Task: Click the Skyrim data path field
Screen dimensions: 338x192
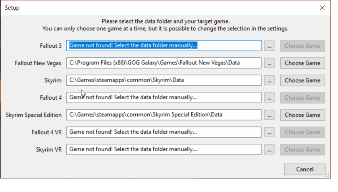Action: pyautogui.click(x=164, y=80)
